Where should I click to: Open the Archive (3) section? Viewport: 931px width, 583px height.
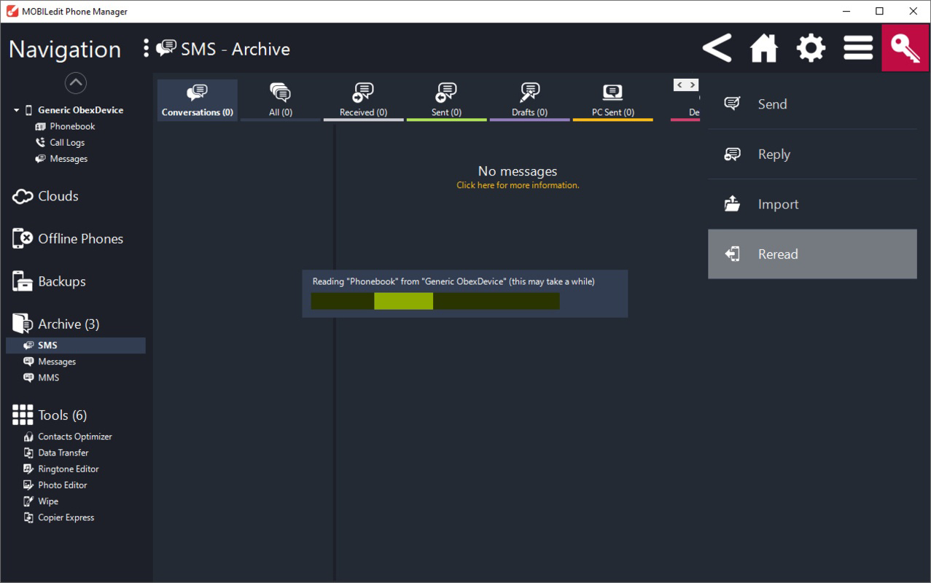pyautogui.click(x=55, y=324)
